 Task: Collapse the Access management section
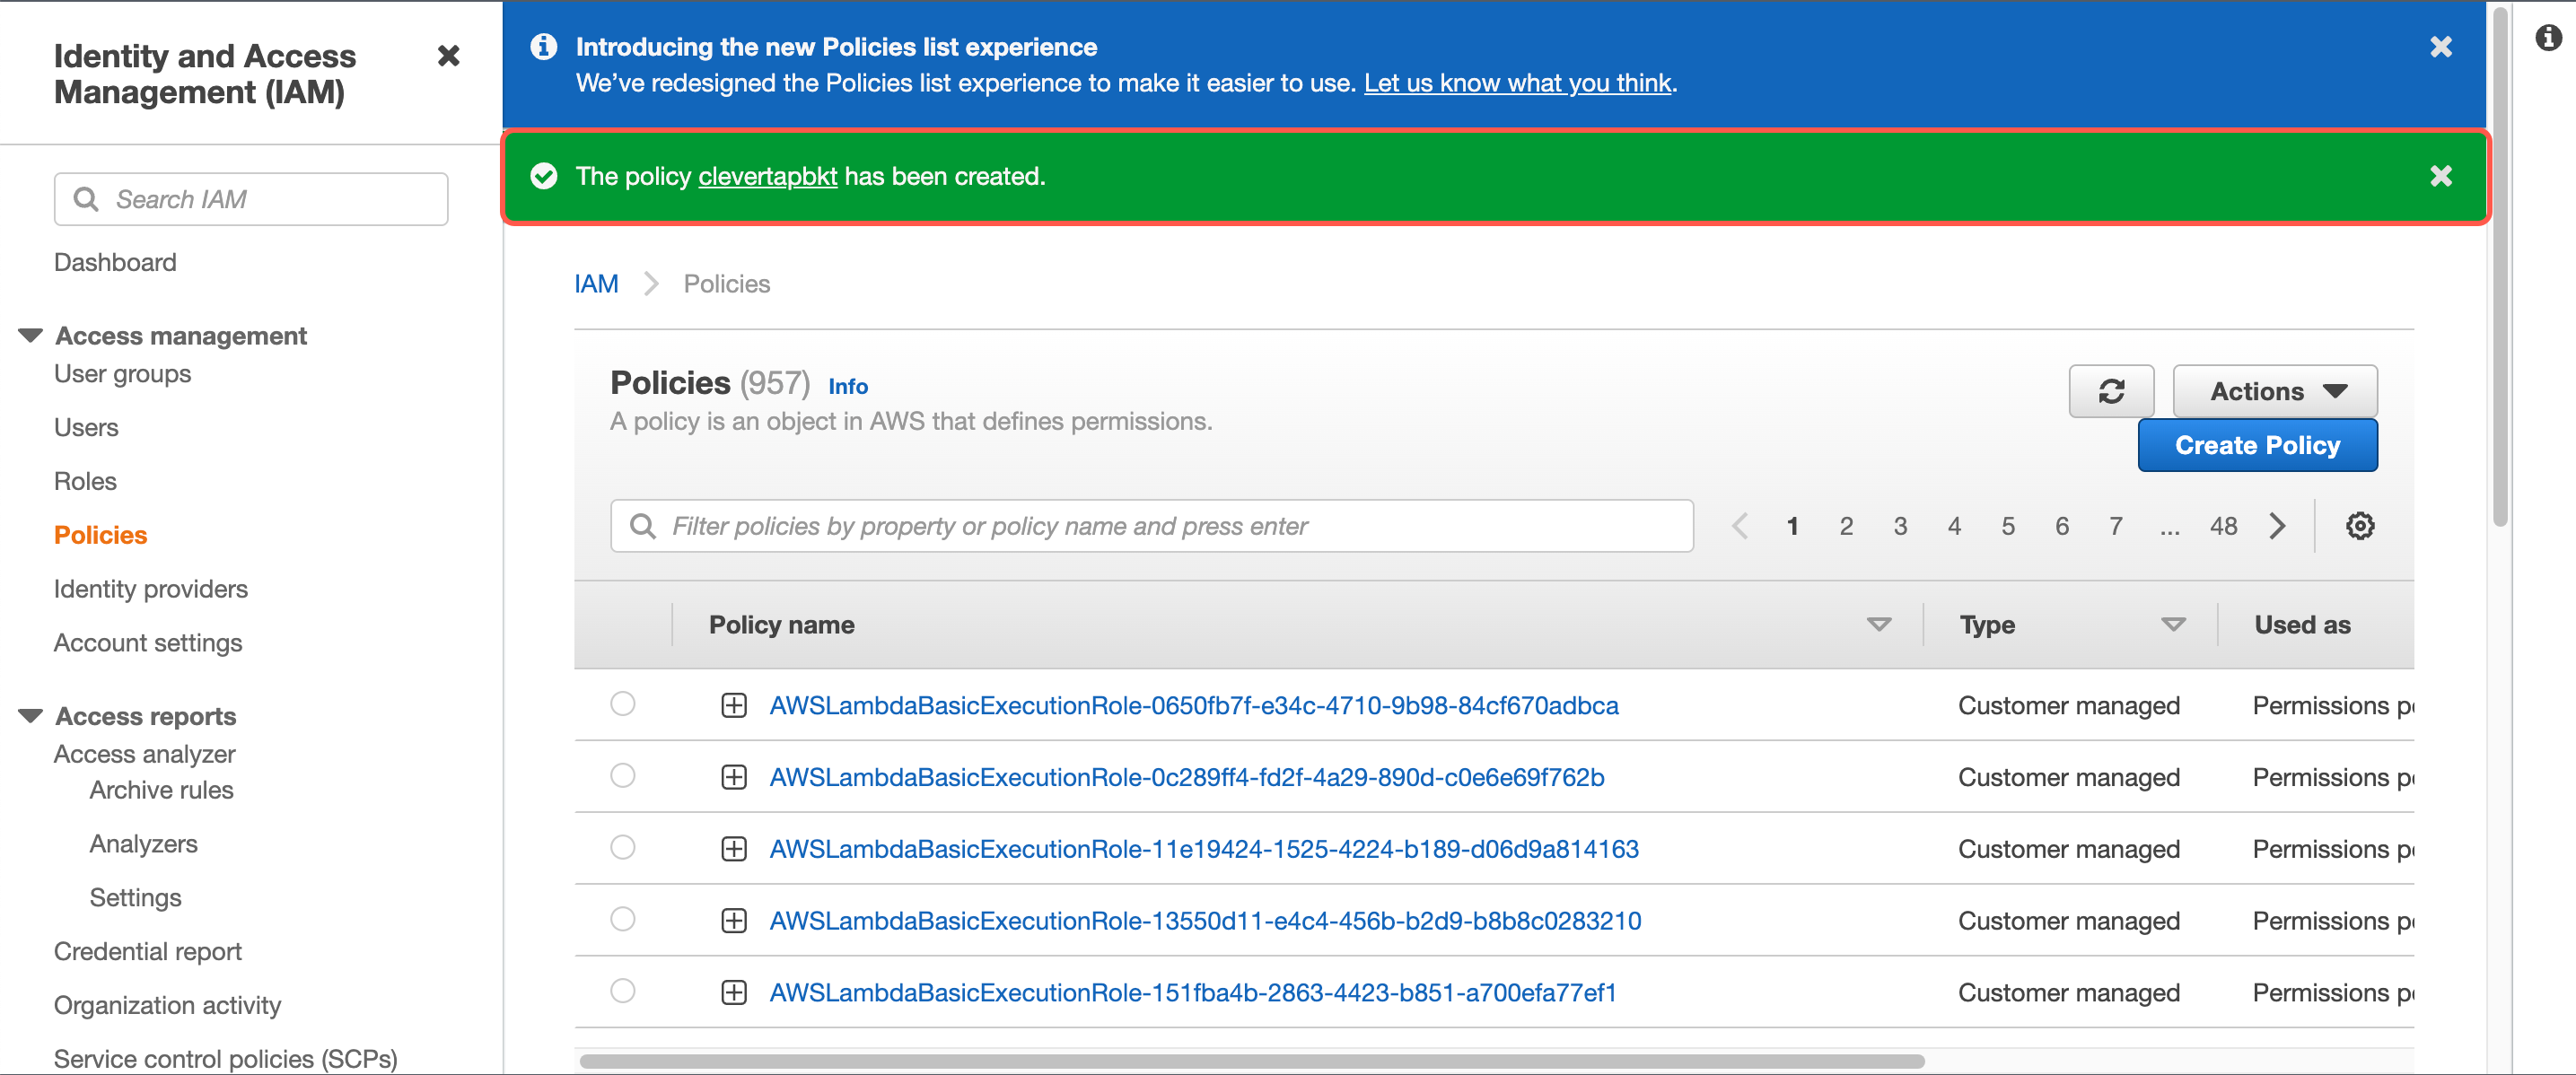31,335
